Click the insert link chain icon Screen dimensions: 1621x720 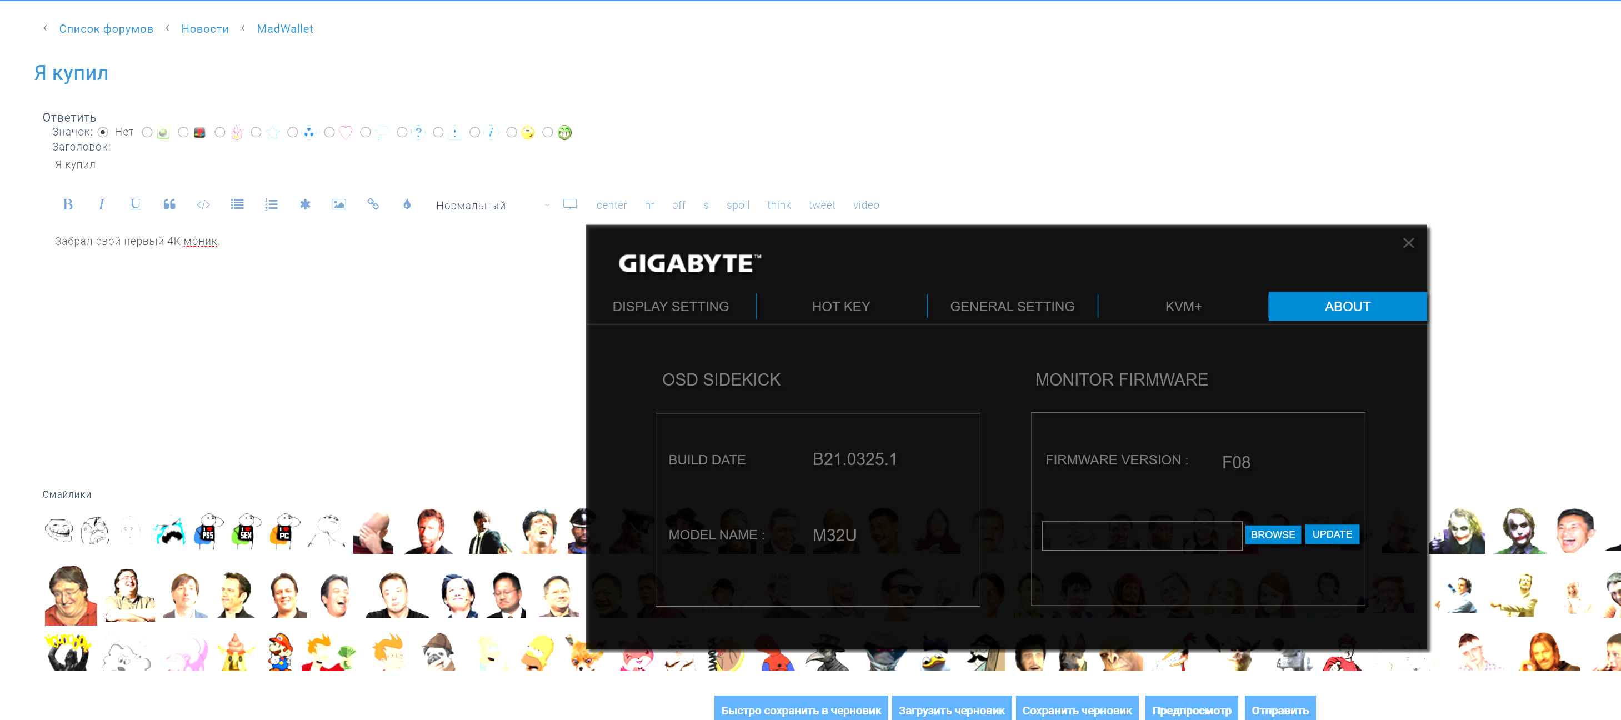click(373, 204)
